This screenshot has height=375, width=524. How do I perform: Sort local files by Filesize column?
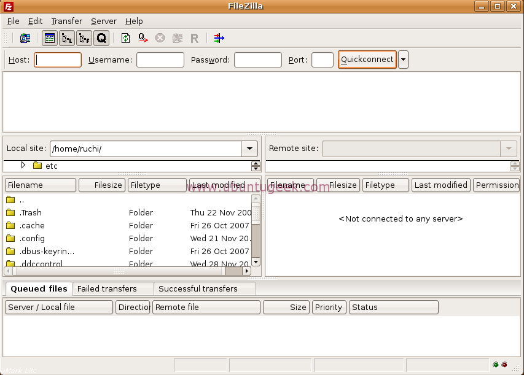102,185
